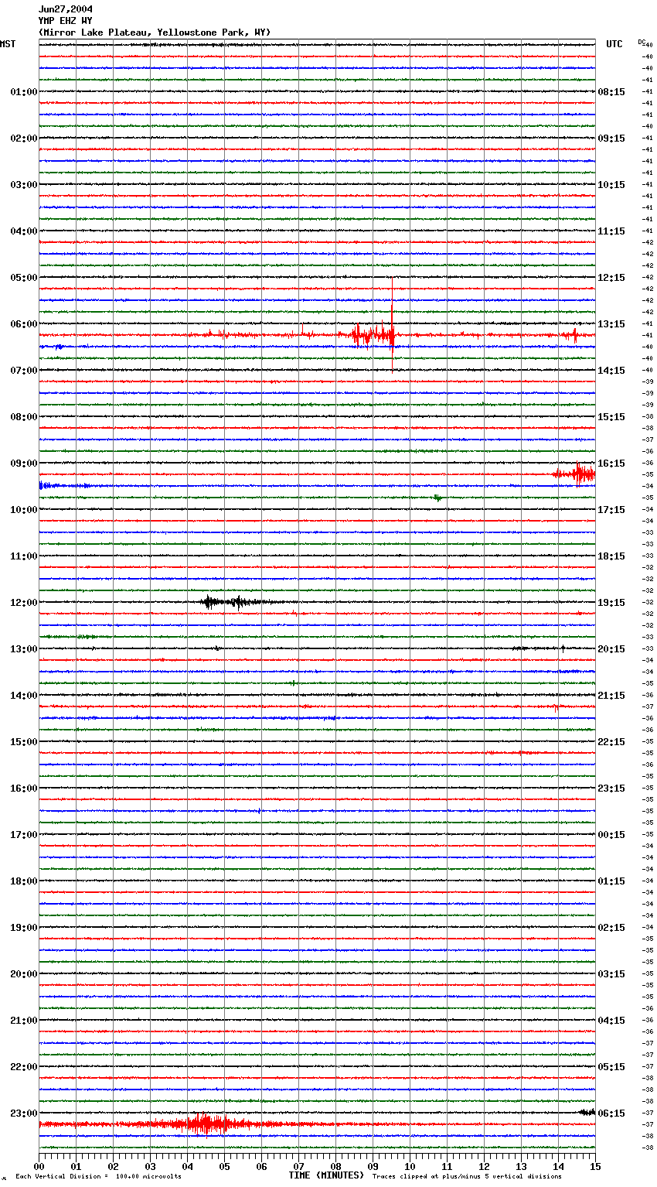Select the 12:00 MST time label

24,603
